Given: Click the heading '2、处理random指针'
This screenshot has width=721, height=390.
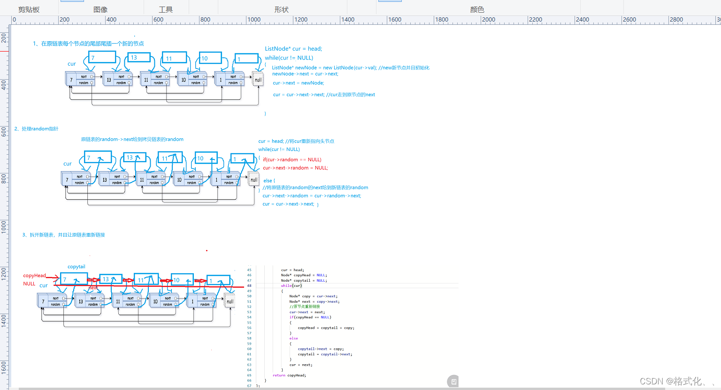Looking at the screenshot, I should click(x=36, y=129).
